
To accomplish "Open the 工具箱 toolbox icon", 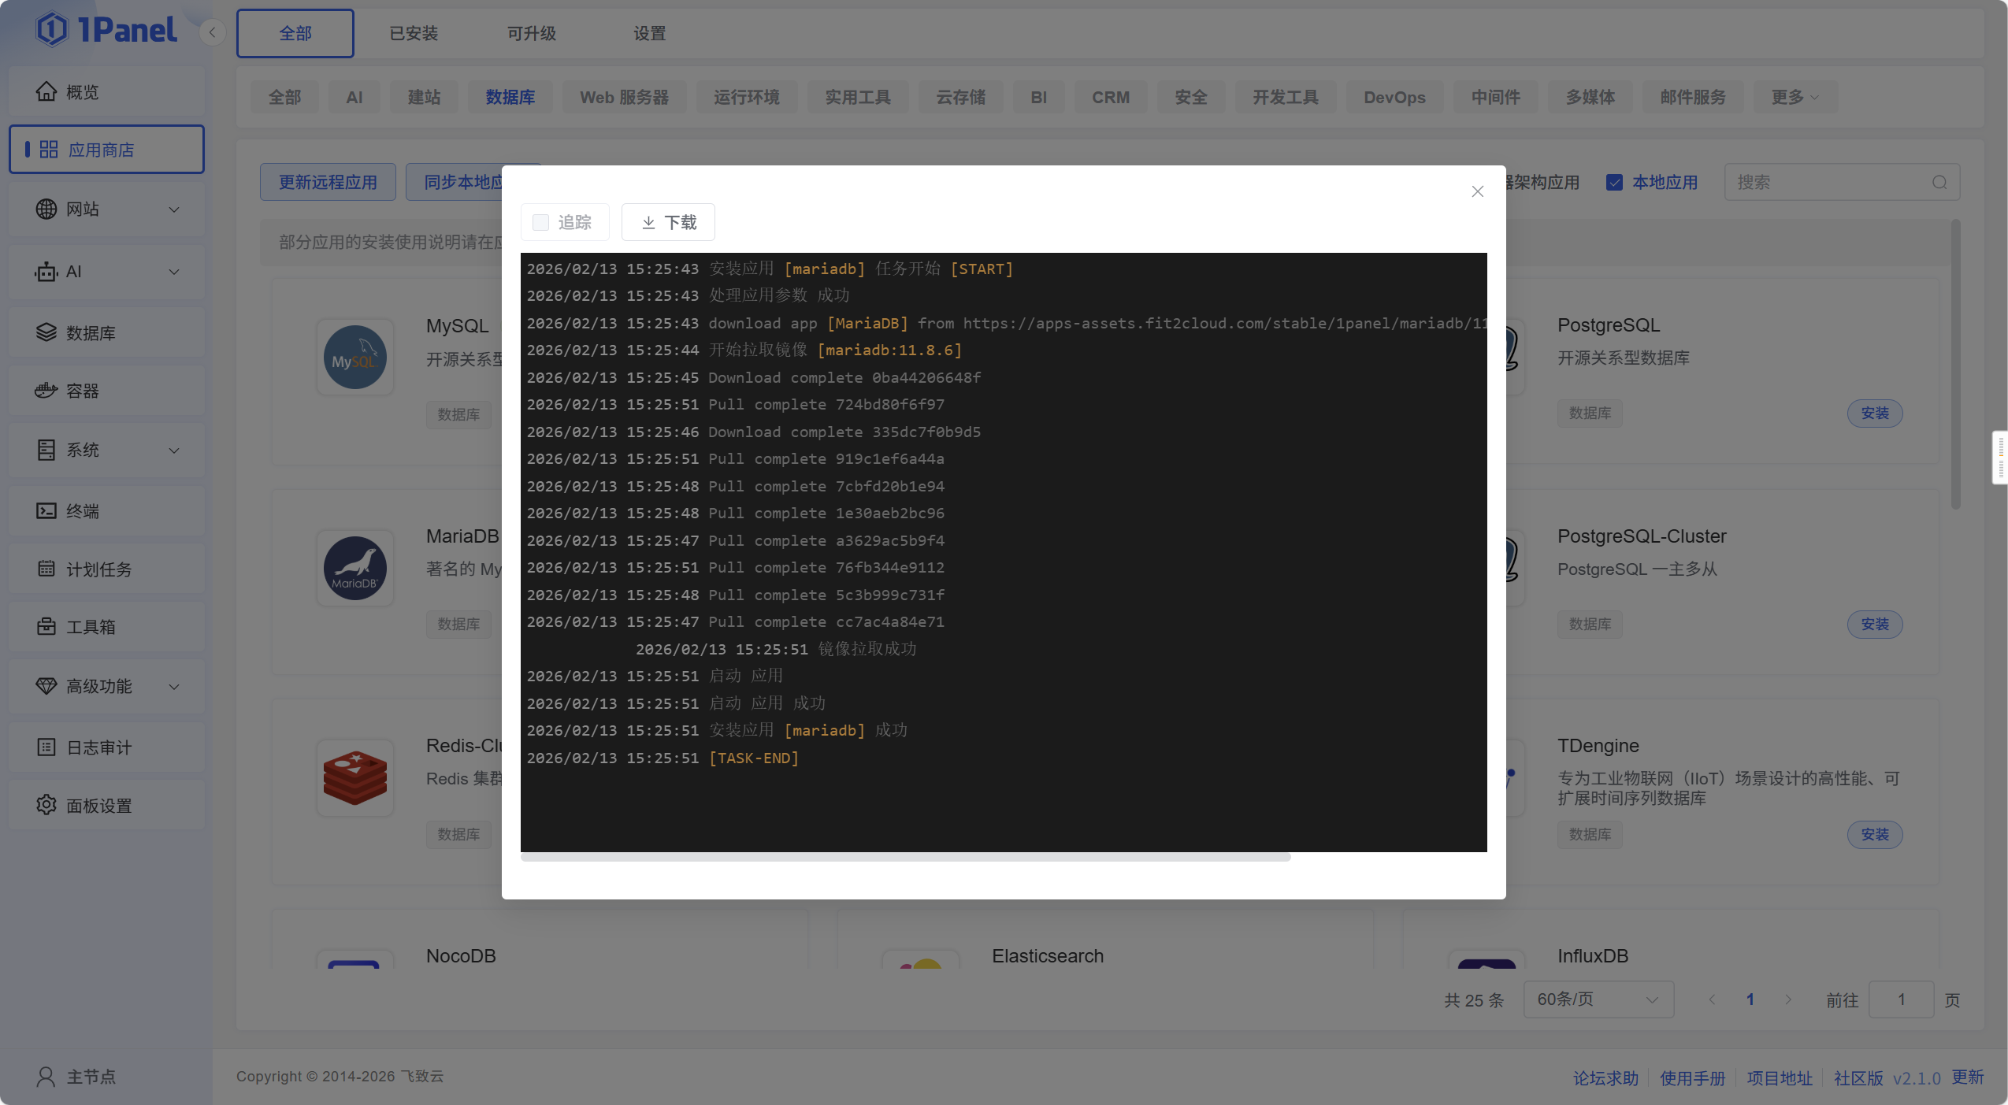I will (46, 627).
